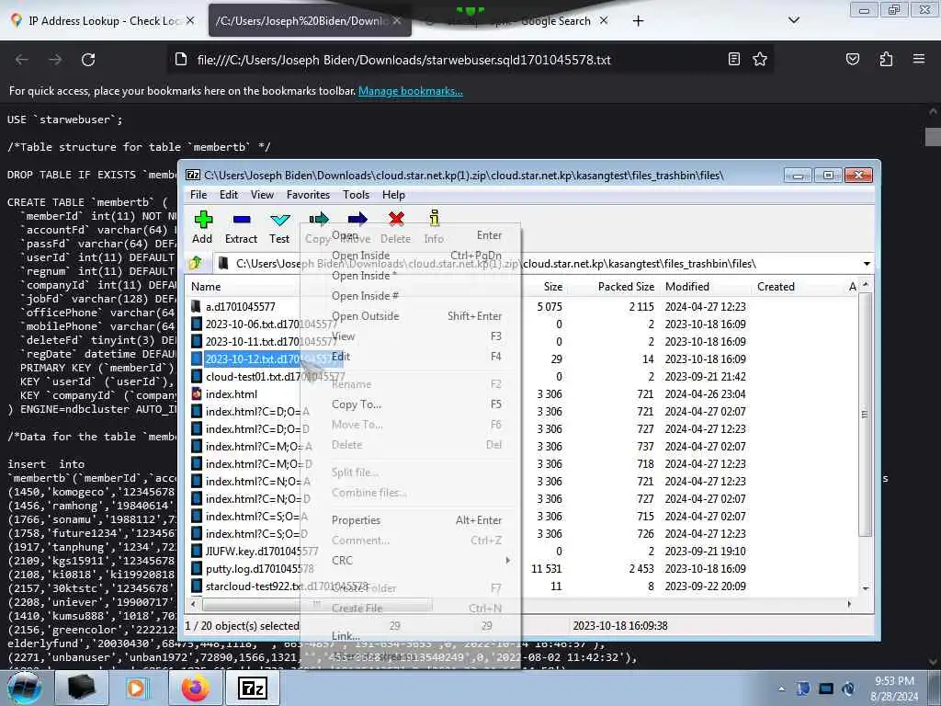Sort by the Name column header
The height and width of the screenshot is (706, 941).
[206, 287]
